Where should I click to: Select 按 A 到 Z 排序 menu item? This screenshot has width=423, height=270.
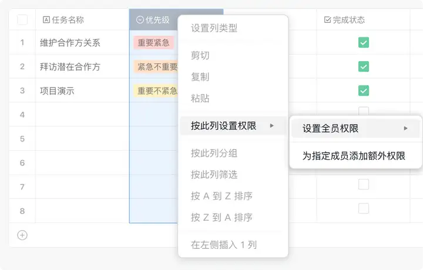point(221,196)
